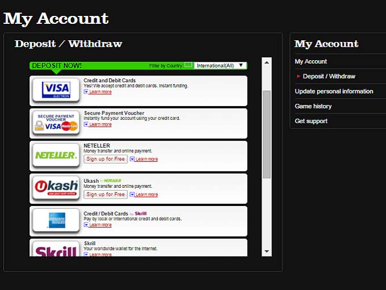Screen dimensions: 386x290
Task: Open Game history in sidebar
Action: pyautogui.click(x=313, y=106)
